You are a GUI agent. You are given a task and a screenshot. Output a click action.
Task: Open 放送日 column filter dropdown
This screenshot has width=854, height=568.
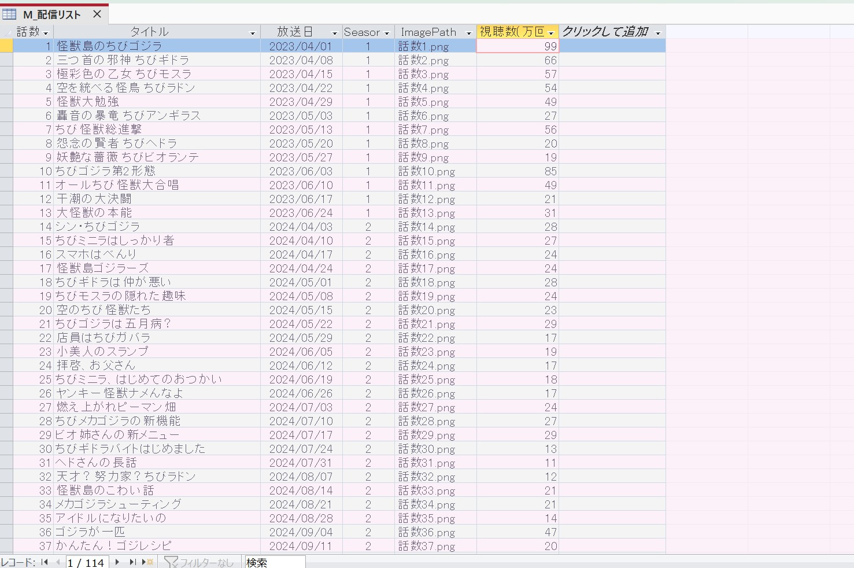tap(334, 33)
